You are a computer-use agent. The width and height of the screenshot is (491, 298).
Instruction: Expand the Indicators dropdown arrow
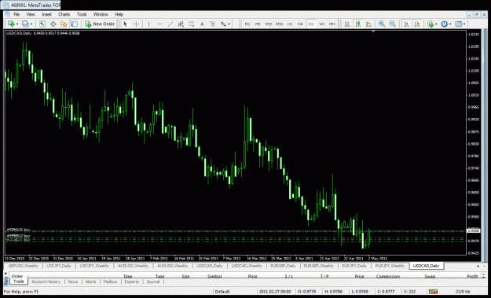(437, 24)
